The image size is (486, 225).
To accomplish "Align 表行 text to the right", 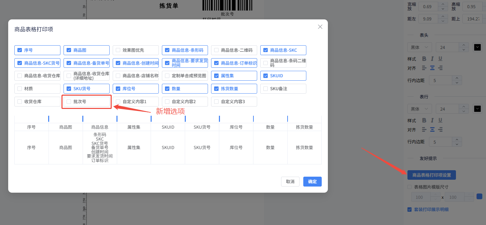I will click(x=440, y=130).
